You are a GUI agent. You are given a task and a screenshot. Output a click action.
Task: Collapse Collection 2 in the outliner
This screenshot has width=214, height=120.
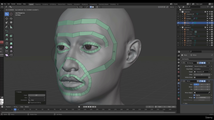click(x=180, y=27)
